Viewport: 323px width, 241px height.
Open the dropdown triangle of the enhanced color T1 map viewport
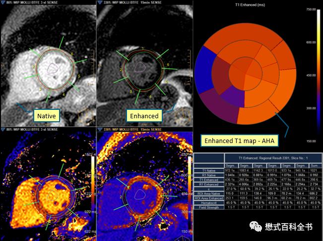pyautogui.click(x=100, y=130)
